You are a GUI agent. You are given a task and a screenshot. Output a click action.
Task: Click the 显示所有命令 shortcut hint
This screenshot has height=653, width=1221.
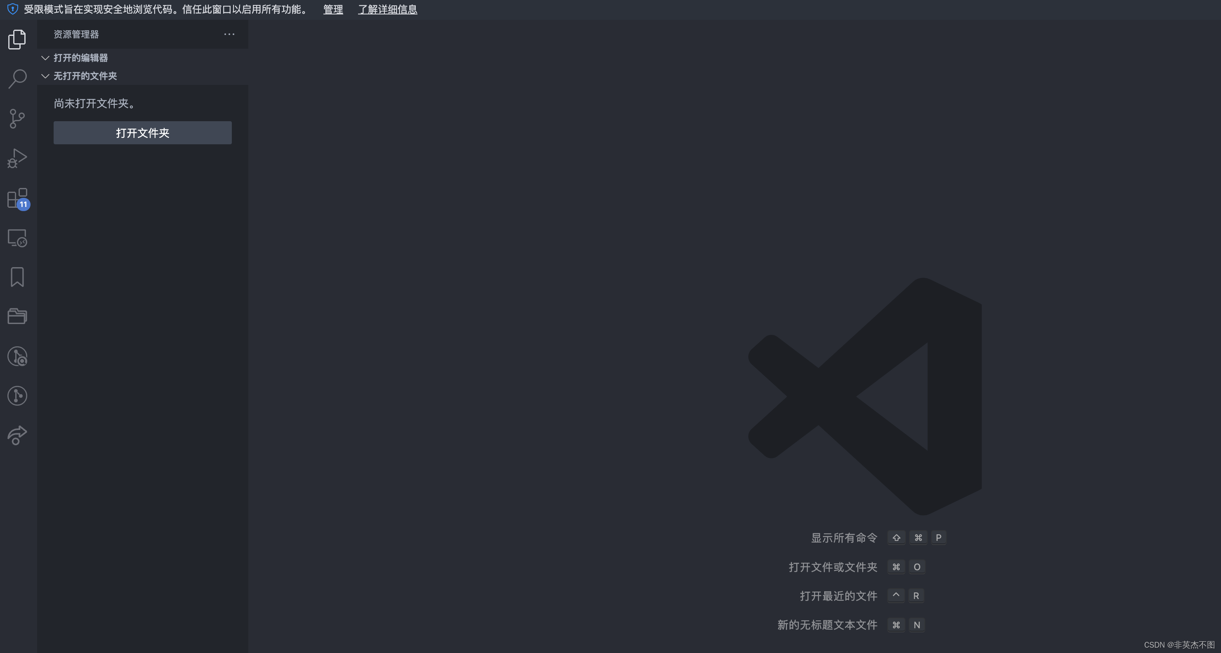tap(844, 538)
